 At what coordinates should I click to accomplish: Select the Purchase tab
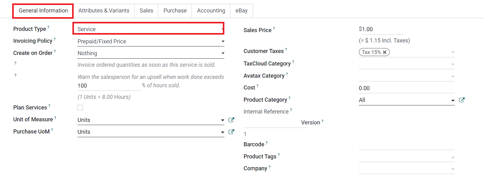pyautogui.click(x=175, y=11)
